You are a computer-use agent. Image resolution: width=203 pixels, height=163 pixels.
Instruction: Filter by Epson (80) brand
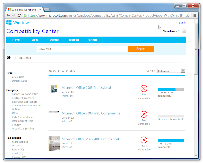pyautogui.click(x=18, y=149)
